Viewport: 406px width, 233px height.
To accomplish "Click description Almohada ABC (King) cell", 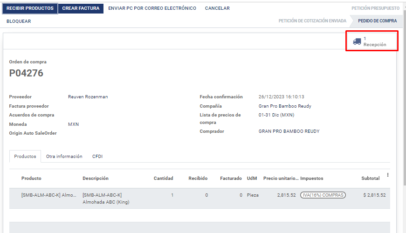I will click(106, 199).
